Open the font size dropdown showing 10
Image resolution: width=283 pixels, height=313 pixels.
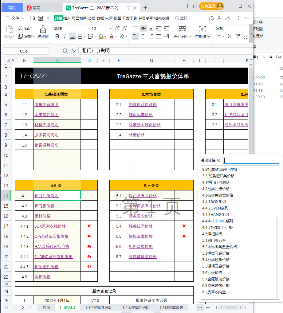[110, 28]
